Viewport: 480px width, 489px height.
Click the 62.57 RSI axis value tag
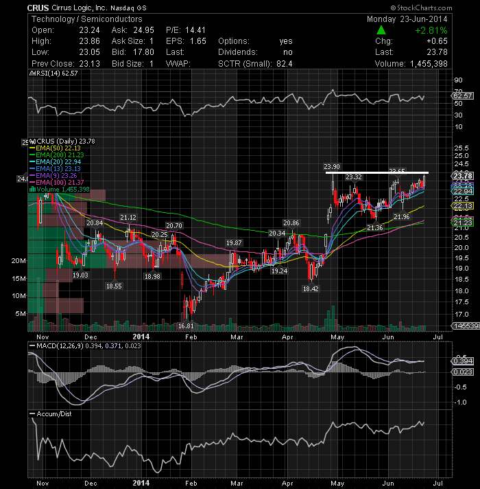[x=463, y=95]
